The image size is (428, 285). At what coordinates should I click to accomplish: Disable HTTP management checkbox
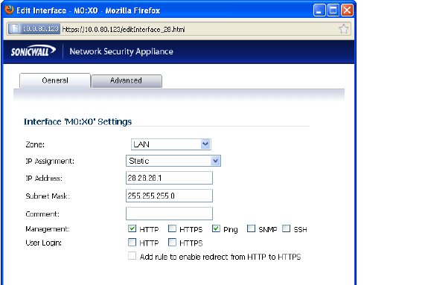coord(132,228)
